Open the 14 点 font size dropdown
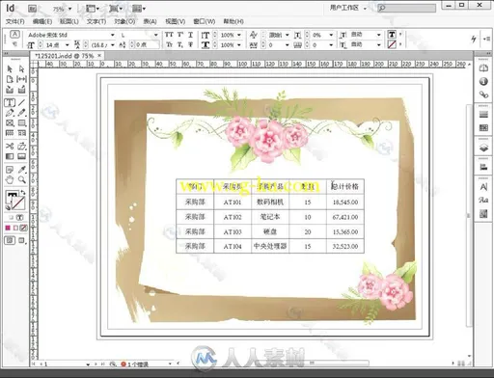494x378 pixels. (68, 44)
